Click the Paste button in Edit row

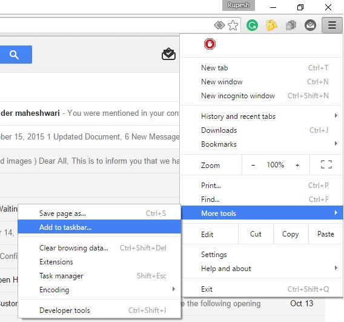(326, 234)
